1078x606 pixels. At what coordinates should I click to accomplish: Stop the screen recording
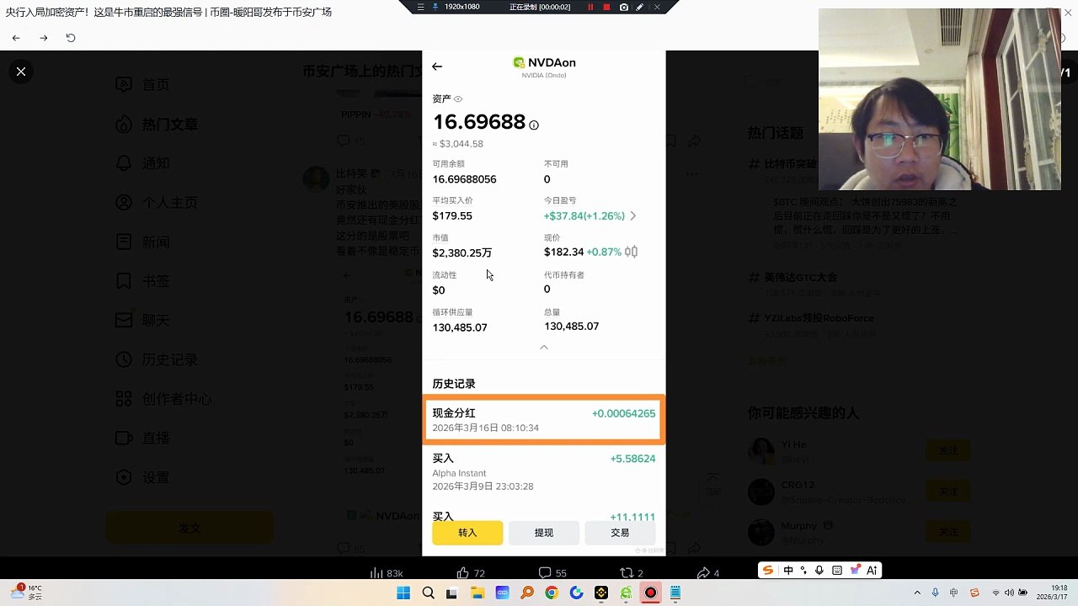pyautogui.click(x=606, y=7)
